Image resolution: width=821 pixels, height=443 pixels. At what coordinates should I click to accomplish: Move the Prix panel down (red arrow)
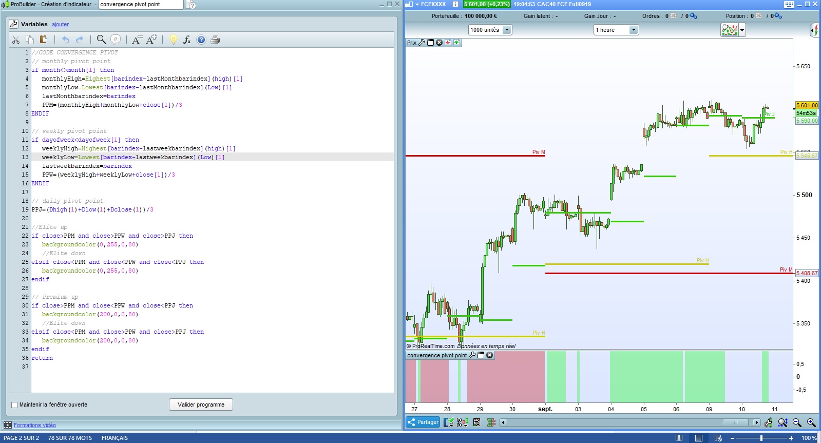click(448, 42)
